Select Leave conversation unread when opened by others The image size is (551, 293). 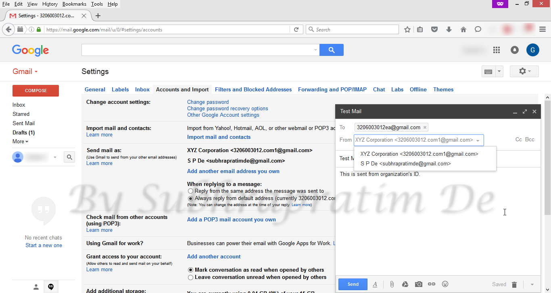(x=191, y=277)
